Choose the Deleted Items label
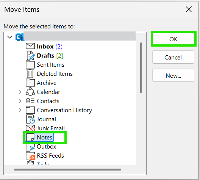200x180 pixels. pos(55,74)
